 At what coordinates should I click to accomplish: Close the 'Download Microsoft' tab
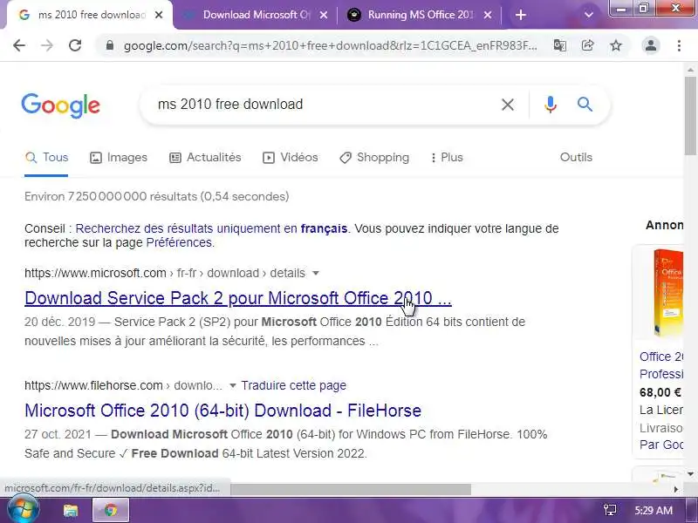pos(324,15)
